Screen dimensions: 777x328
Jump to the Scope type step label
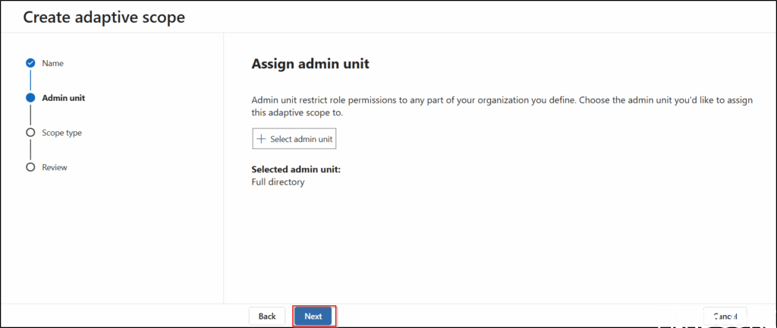[62, 132]
